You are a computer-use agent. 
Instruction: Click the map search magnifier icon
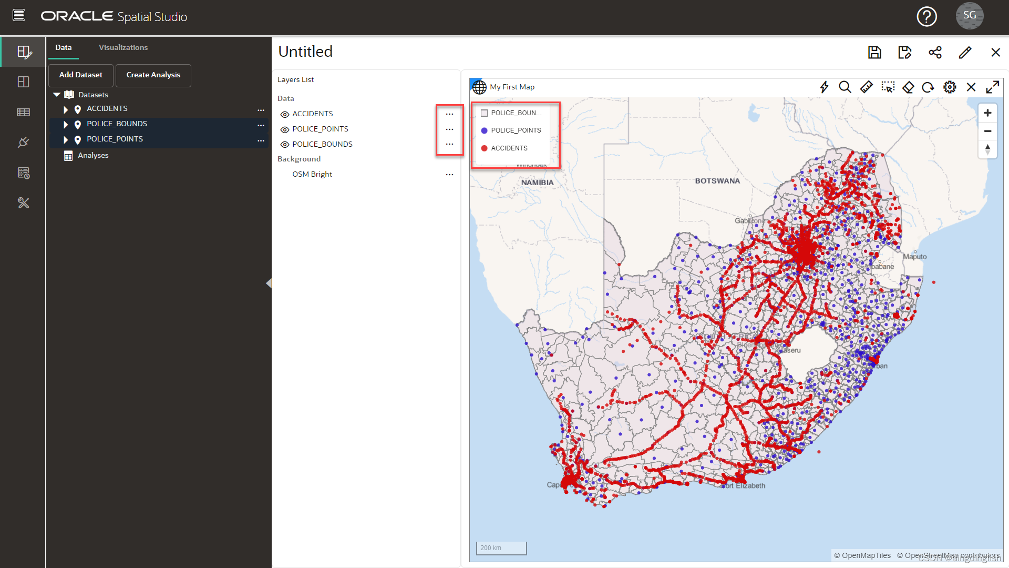tap(845, 87)
